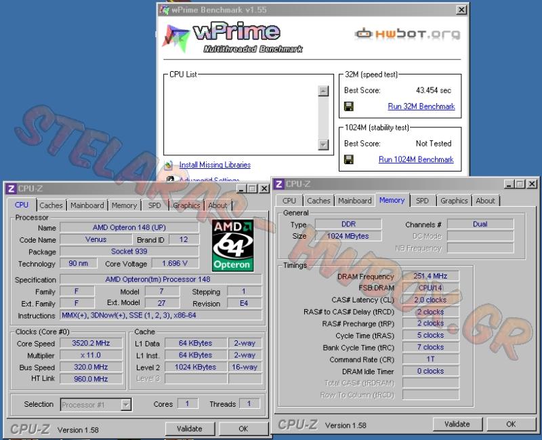Click Bus Speed value '320.0 MHz'
Viewport: 542px width, 440px height.
(91, 367)
